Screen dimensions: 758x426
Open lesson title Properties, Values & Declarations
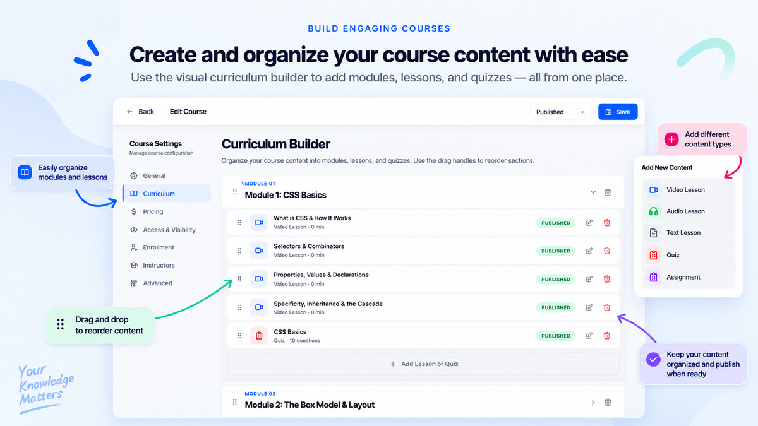[321, 275]
